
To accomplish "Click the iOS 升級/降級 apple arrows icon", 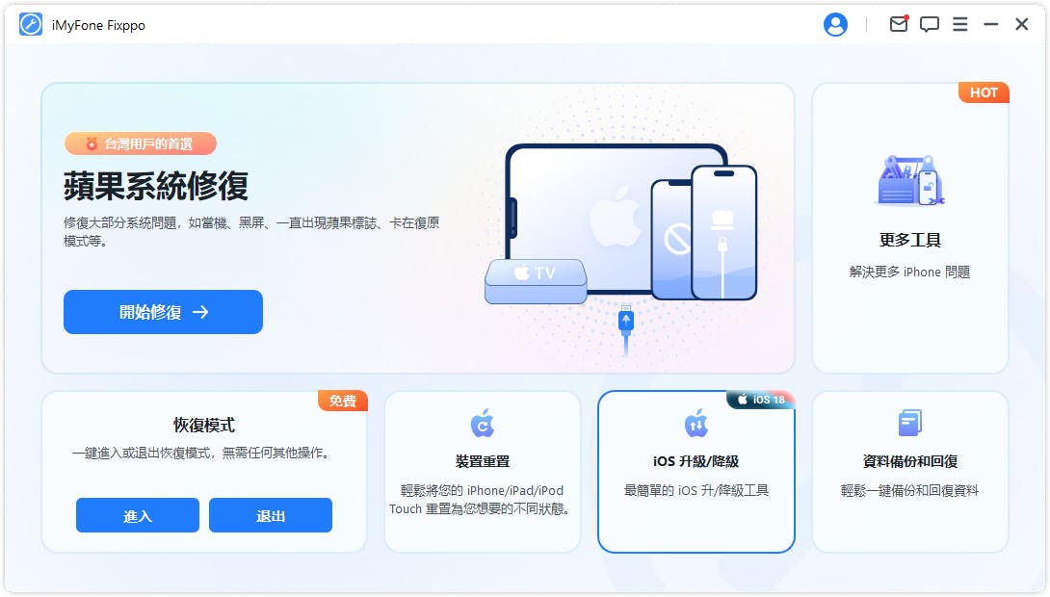I will pyautogui.click(x=696, y=423).
